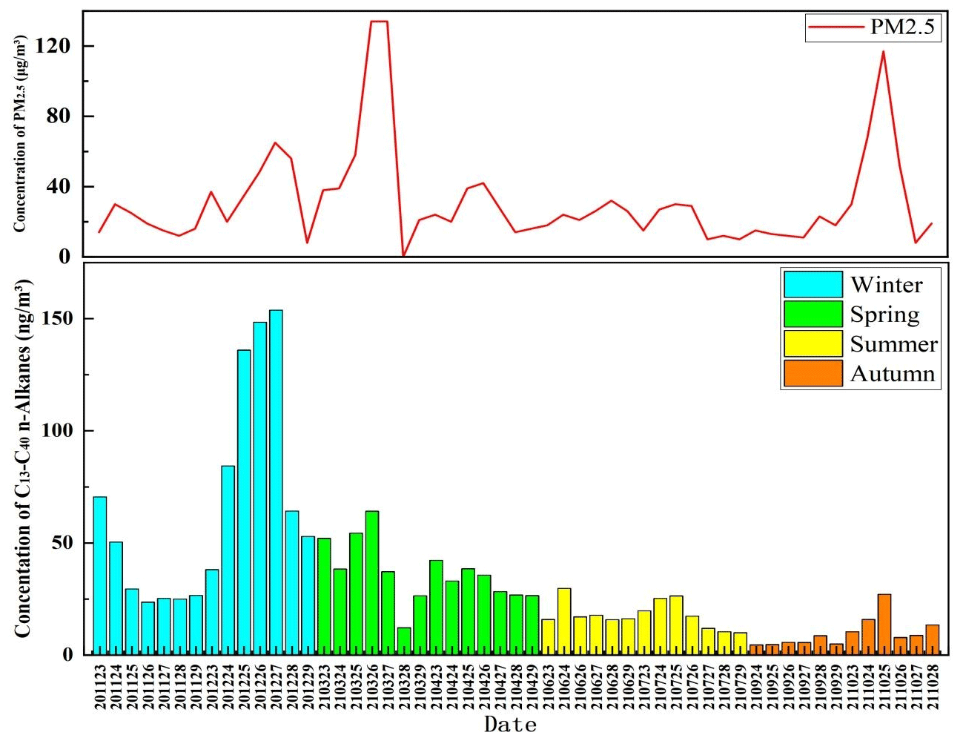This screenshot has height=741, width=963.
Task: Click the "Date" x-axis title
Action: (x=510, y=725)
